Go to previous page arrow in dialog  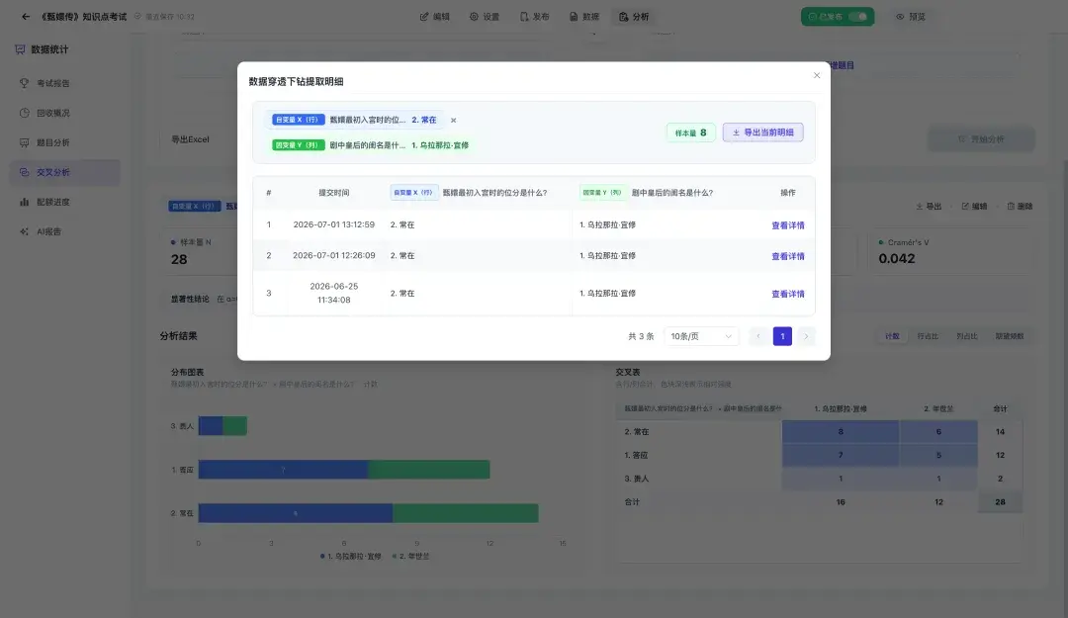pyautogui.click(x=758, y=336)
